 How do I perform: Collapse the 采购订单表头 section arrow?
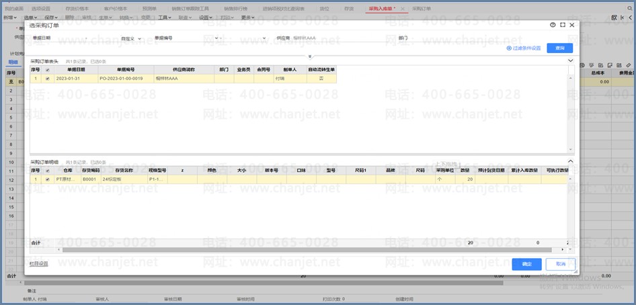pyautogui.click(x=570, y=60)
